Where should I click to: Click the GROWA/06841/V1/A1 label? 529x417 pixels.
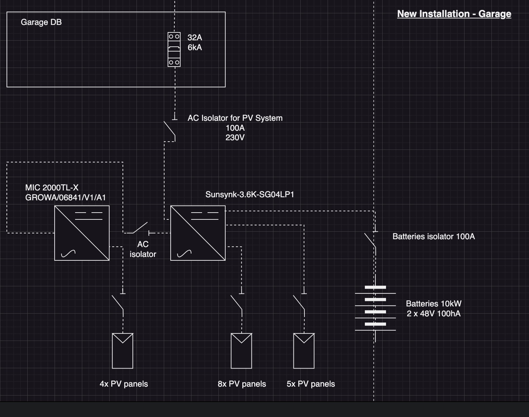pyautogui.click(x=66, y=198)
